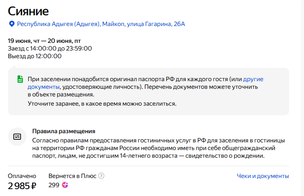Click the 'Оплачено' label
This screenshot has height=196, width=304.
(22, 176)
